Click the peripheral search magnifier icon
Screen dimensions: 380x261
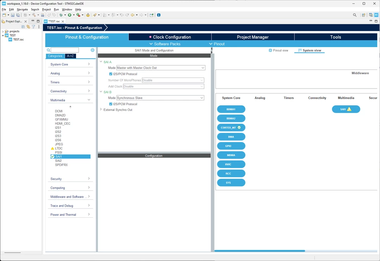(x=48, y=50)
